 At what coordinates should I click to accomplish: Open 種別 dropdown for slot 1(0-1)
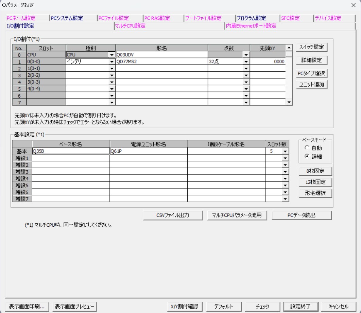pyautogui.click(x=111, y=68)
